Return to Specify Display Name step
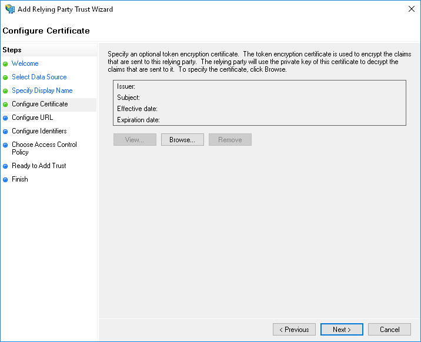The image size is (421, 342). (x=42, y=90)
